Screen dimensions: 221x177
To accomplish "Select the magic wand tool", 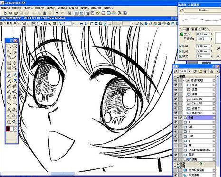I will click(9, 52).
